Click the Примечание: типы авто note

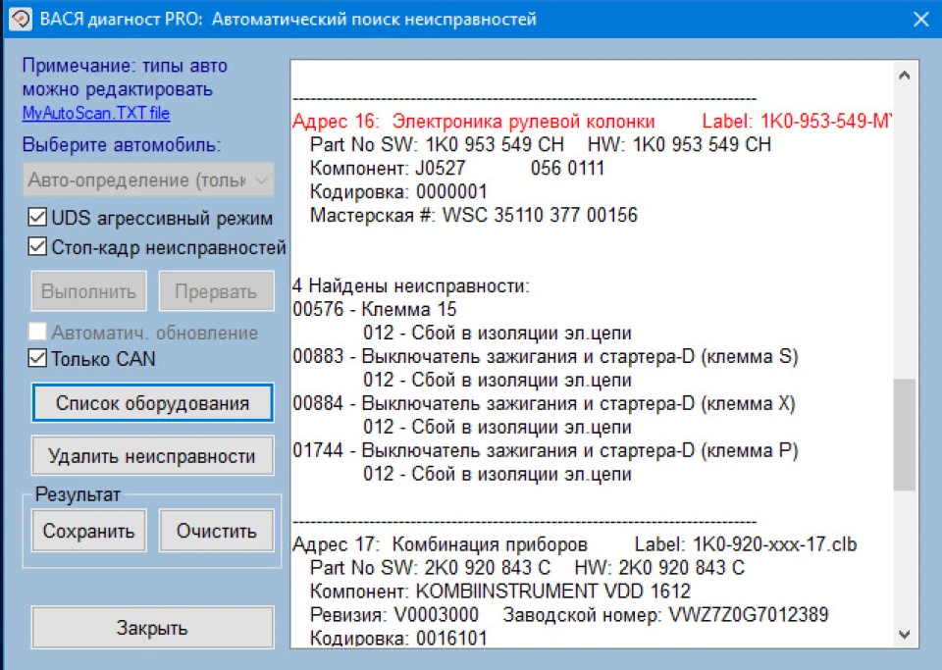point(125,77)
